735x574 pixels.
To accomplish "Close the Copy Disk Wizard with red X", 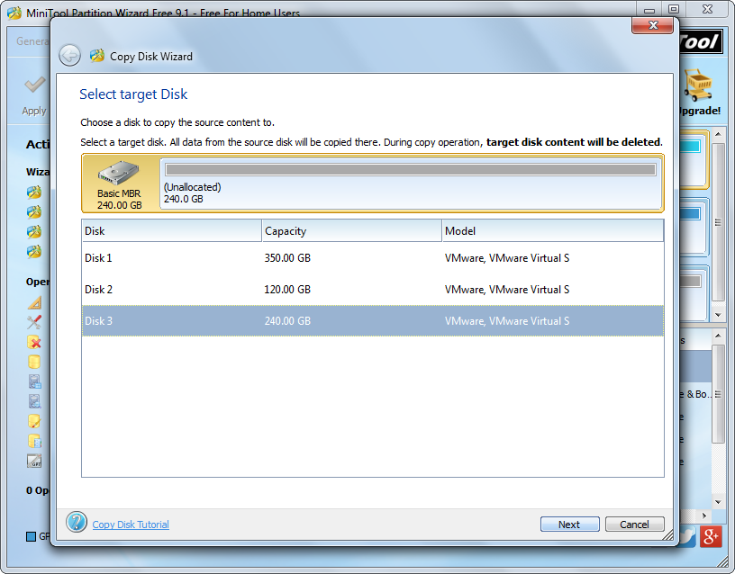I will tap(653, 25).
